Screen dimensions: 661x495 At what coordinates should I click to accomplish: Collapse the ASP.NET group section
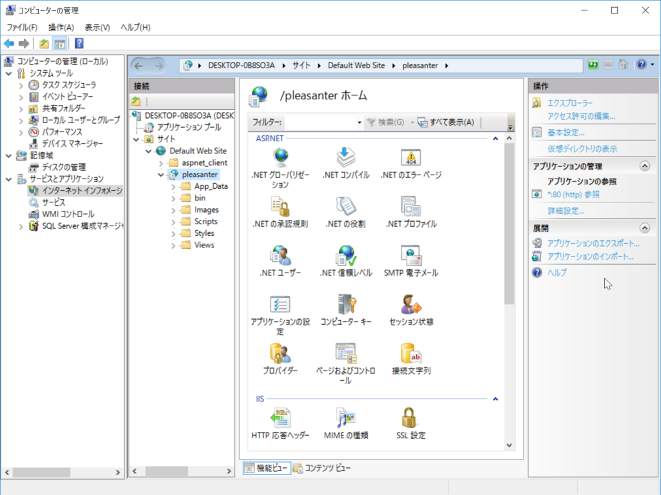[x=495, y=139]
